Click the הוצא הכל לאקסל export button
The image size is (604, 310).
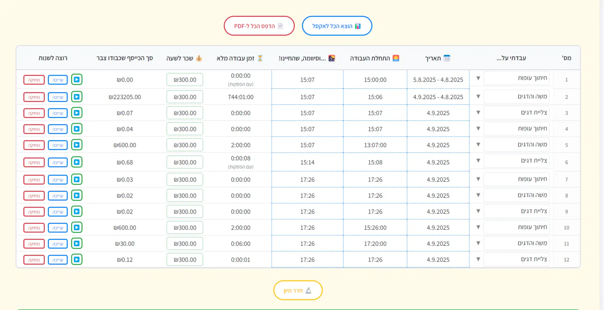pyautogui.click(x=337, y=26)
